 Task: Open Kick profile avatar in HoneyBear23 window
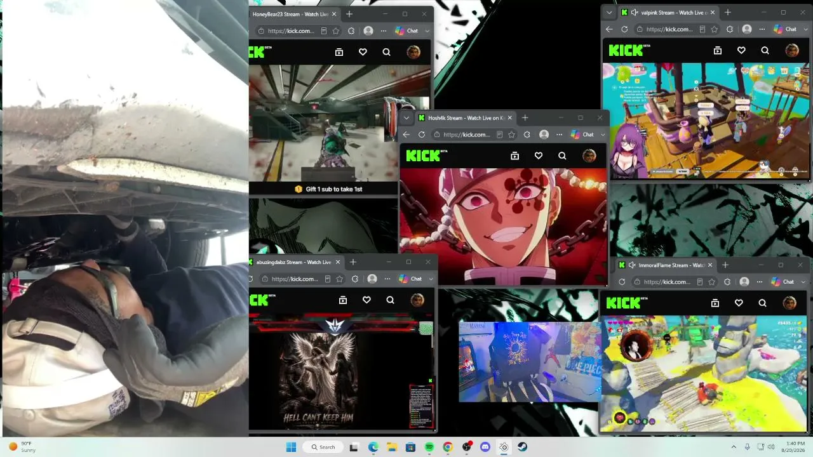413,52
